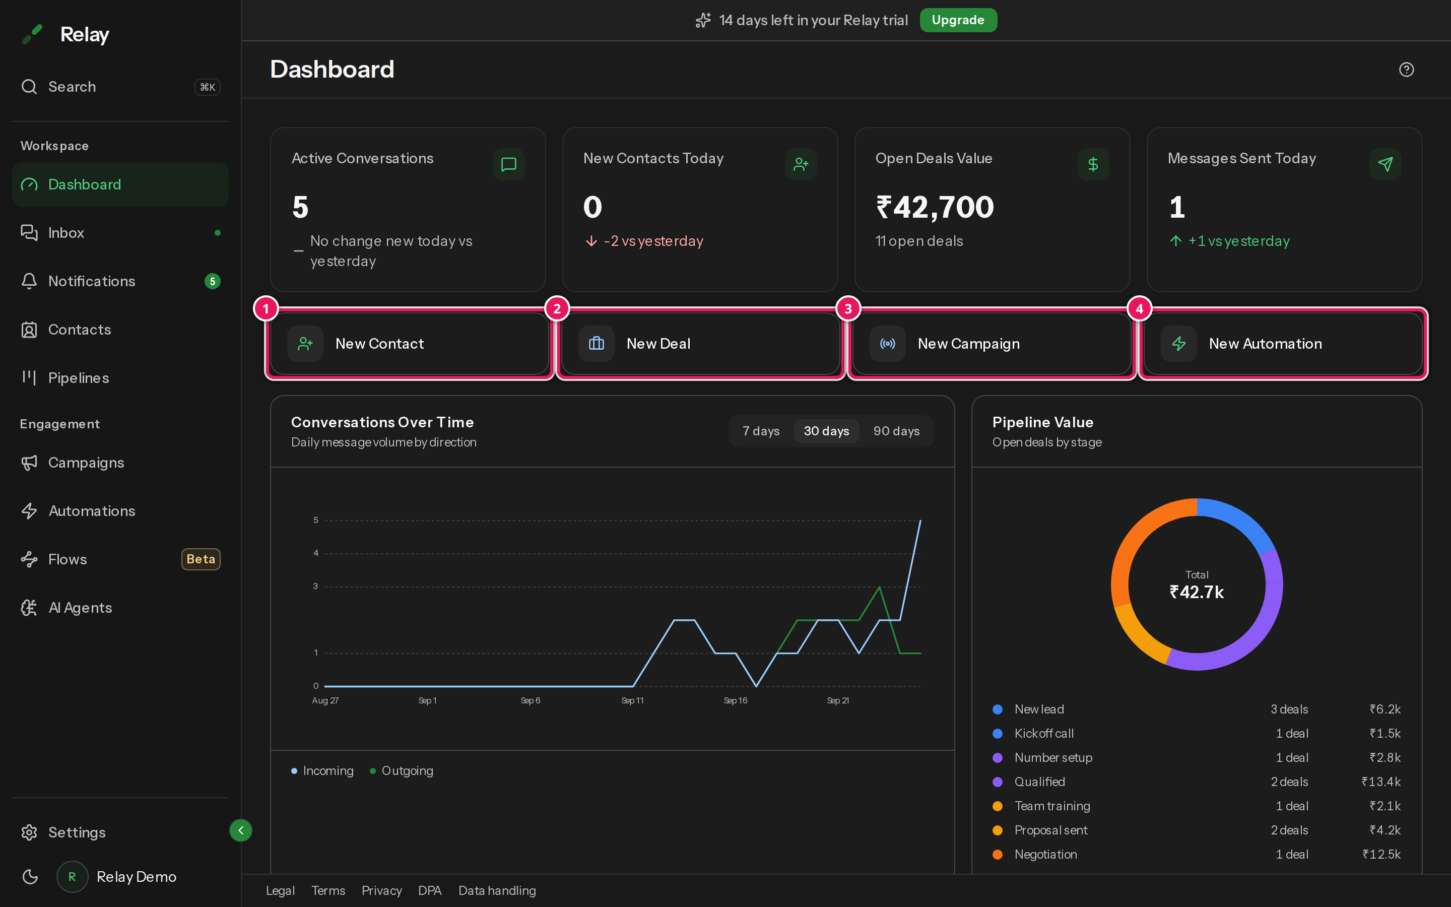
Task: Click the Negotiation orange legend dot
Action: [998, 855]
